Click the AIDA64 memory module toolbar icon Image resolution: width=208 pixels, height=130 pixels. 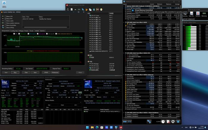(79, 9)
